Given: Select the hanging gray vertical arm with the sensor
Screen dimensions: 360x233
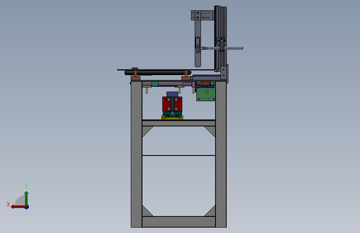Looking at the screenshot, I should [x=198, y=44].
